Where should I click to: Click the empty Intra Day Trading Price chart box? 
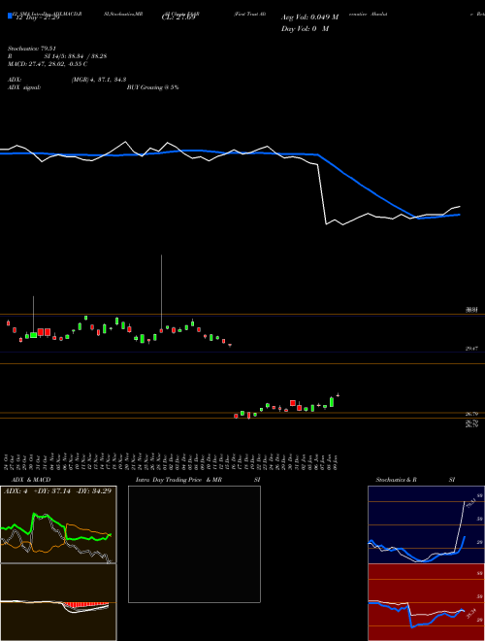tap(194, 544)
